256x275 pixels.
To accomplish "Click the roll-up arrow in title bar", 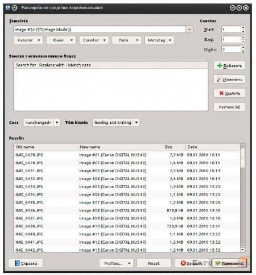I will [x=14, y=7].
